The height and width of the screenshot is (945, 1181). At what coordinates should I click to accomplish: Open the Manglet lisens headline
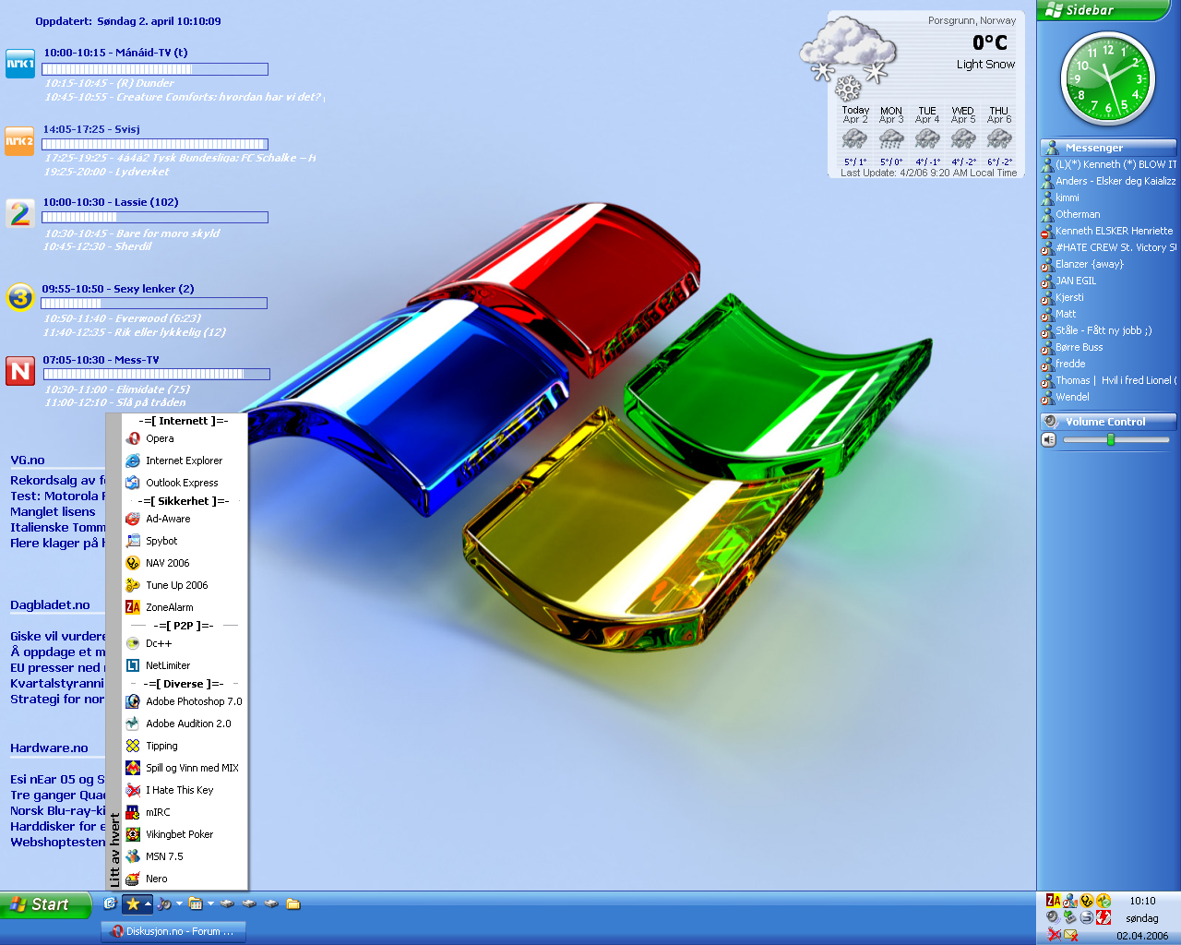[53, 511]
